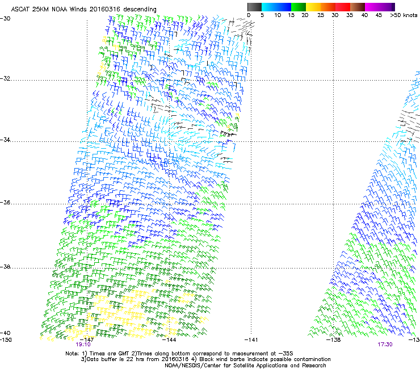Click the NOAA/NESDIS credit line

[245, 366]
